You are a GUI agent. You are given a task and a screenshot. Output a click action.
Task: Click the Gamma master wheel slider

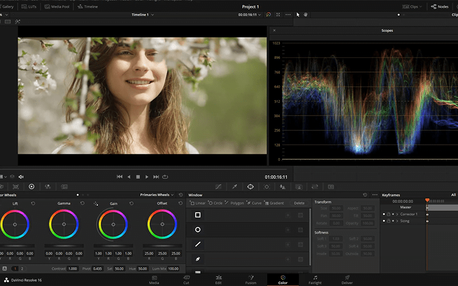coord(64,246)
